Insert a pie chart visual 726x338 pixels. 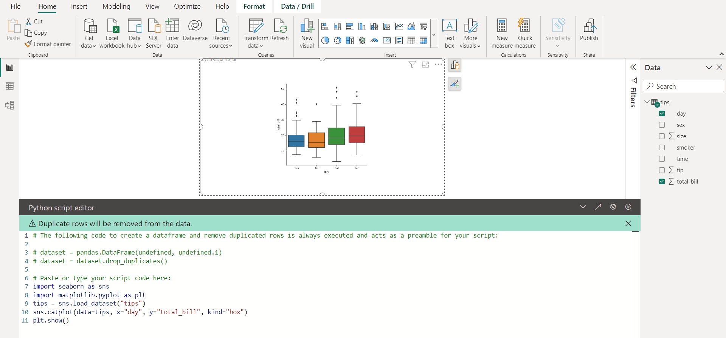tap(325, 40)
